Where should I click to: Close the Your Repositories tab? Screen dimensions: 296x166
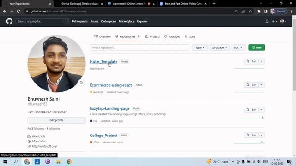[x=50, y=4]
